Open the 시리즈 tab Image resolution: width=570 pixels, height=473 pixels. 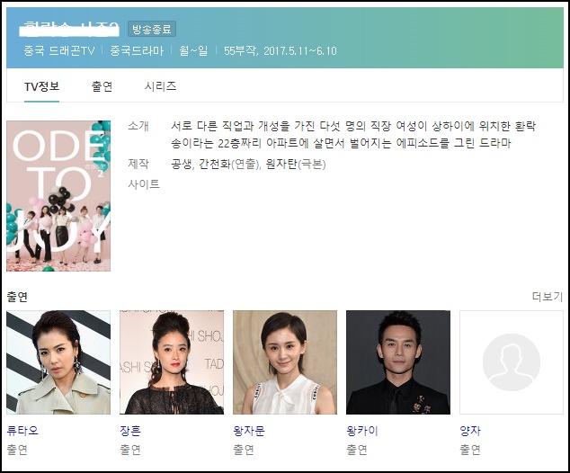(x=160, y=86)
